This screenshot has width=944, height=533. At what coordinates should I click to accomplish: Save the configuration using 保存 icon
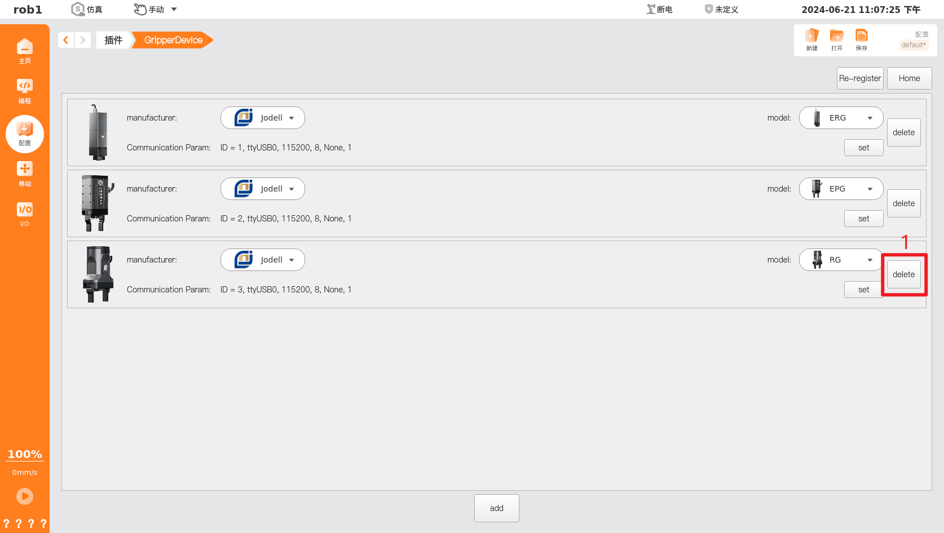pos(861,39)
